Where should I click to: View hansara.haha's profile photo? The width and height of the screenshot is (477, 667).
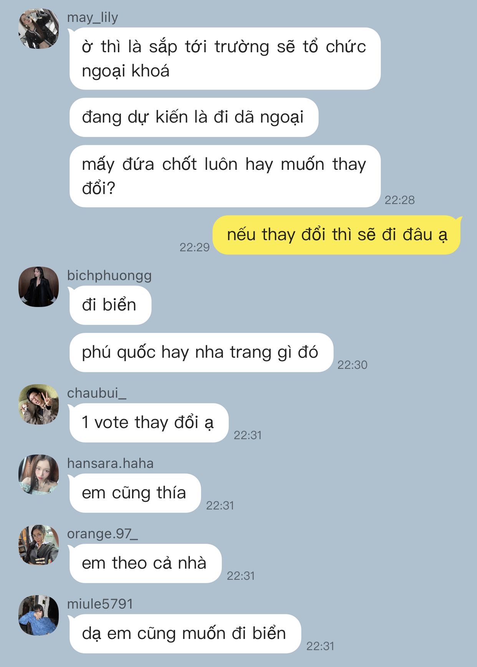coord(38,475)
